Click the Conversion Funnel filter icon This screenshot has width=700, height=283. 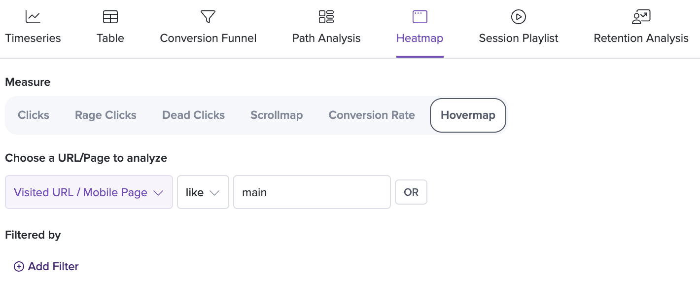pos(208,17)
